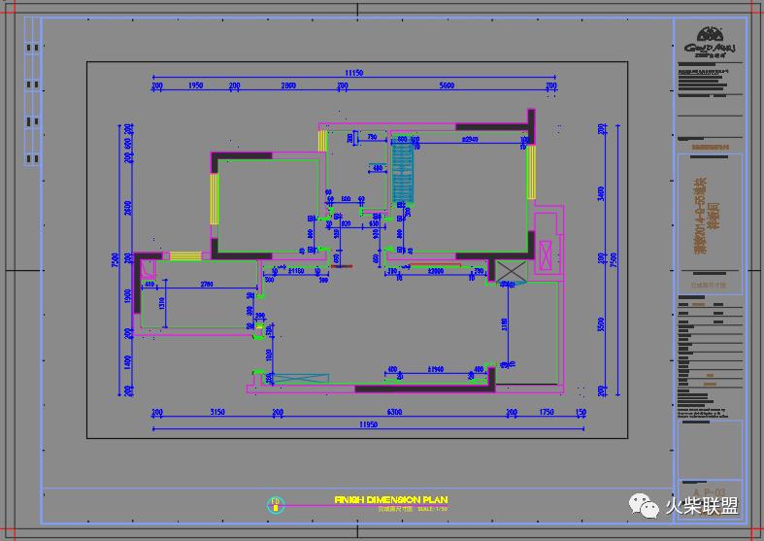This screenshot has height=541, width=764.
Task: Click the orange vertical project title text
Action: pos(706,216)
